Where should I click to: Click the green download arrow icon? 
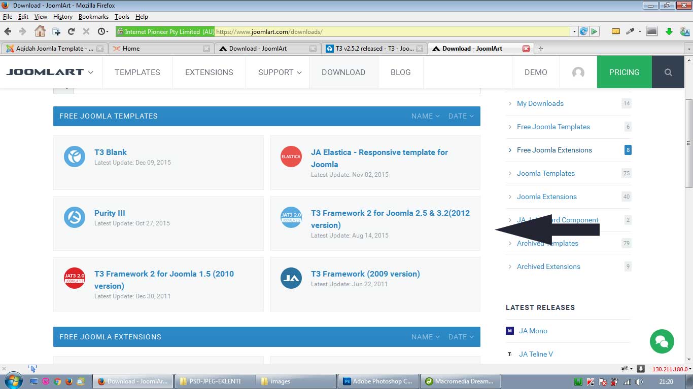click(669, 31)
